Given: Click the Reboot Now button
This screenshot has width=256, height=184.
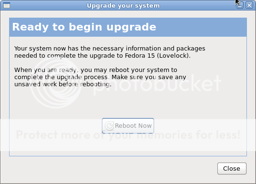Looking at the screenshot, I should (128, 126).
